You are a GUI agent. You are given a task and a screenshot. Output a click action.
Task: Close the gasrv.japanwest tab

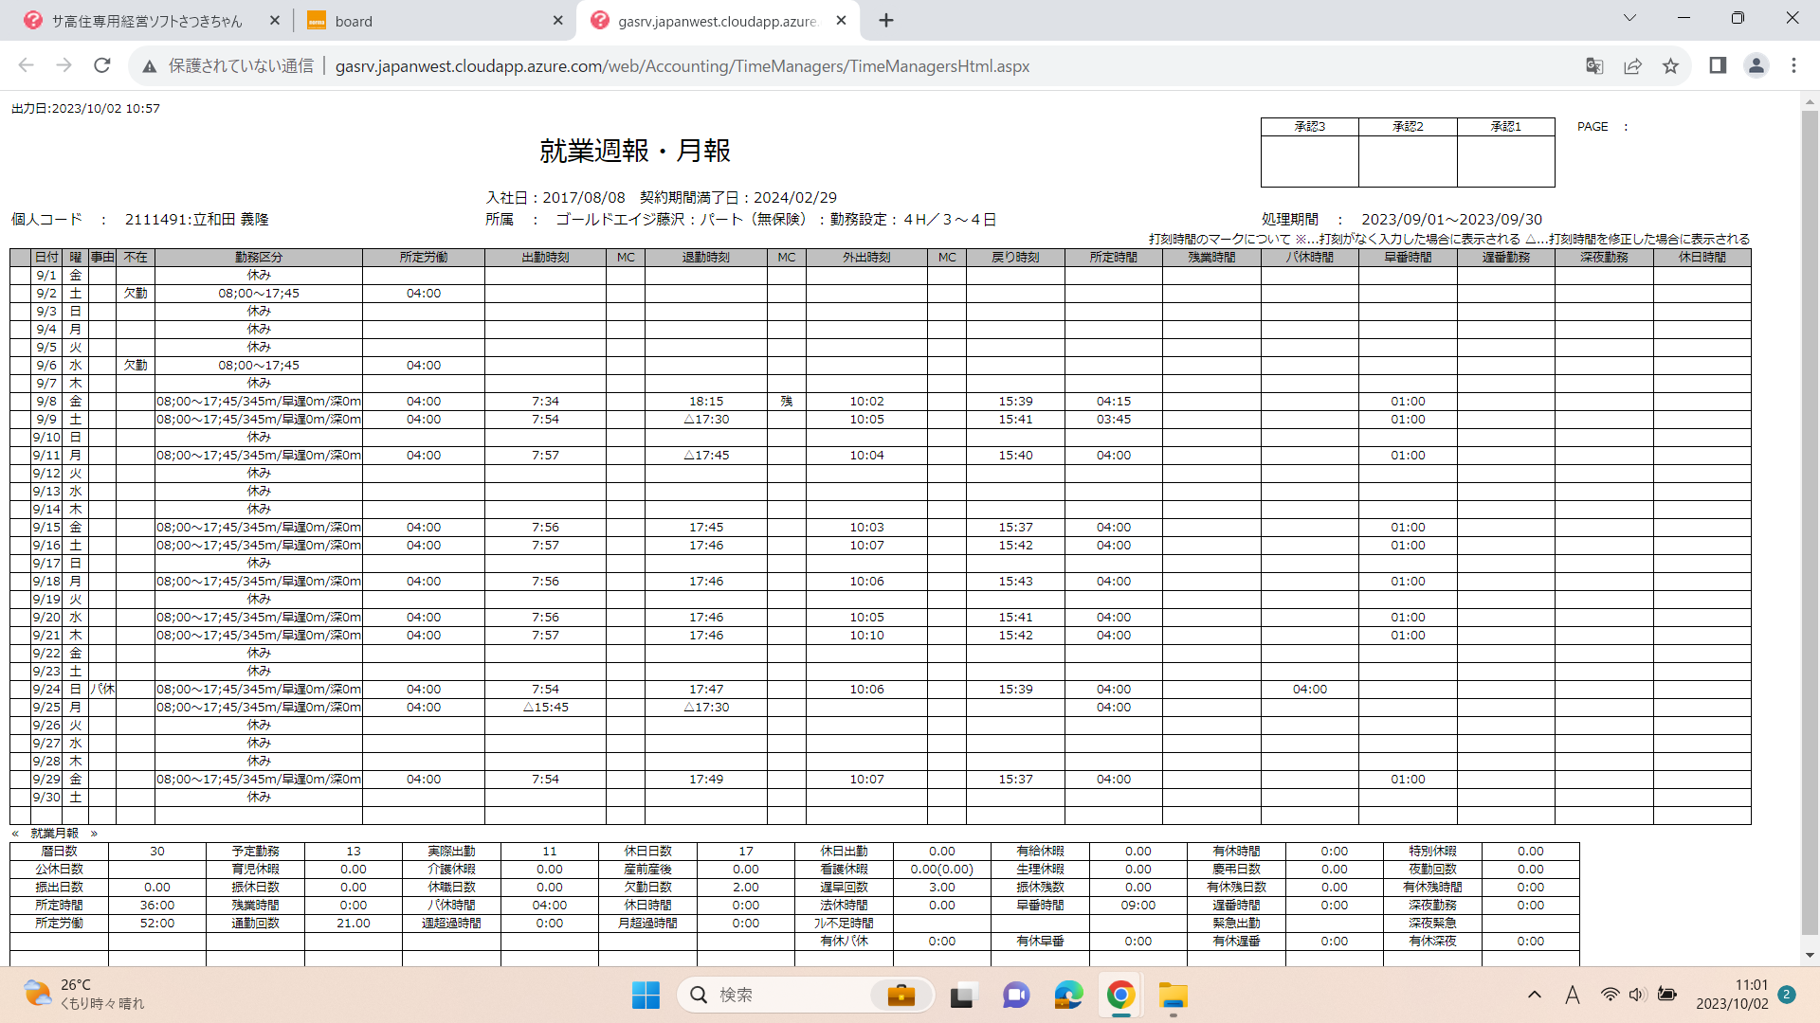click(841, 21)
